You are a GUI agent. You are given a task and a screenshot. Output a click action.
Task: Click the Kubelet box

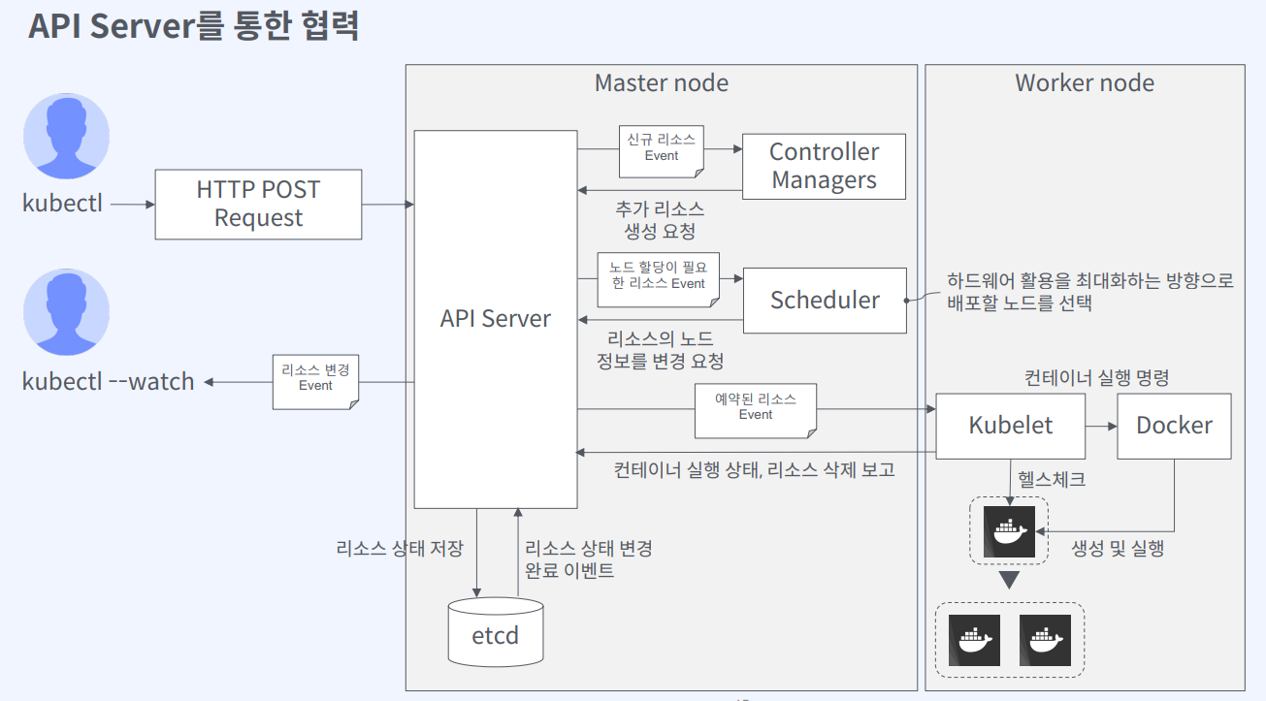1010,426
